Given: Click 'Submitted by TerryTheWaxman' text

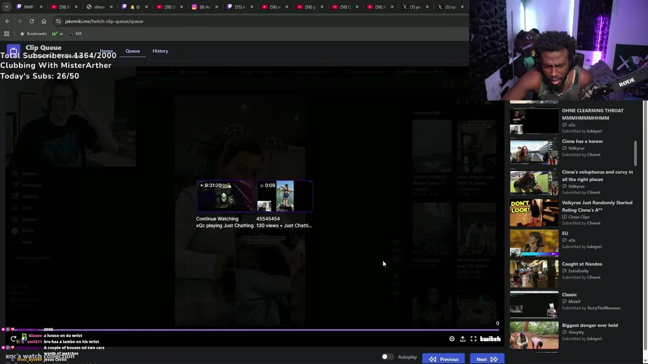Looking at the screenshot, I should tap(591, 308).
